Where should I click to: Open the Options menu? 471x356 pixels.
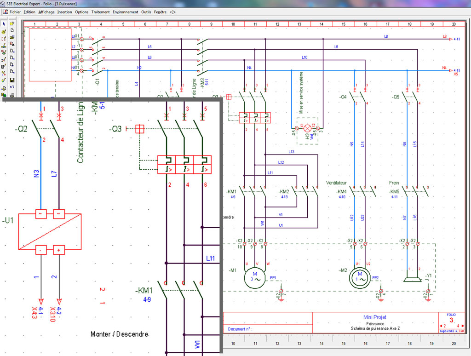(82, 12)
